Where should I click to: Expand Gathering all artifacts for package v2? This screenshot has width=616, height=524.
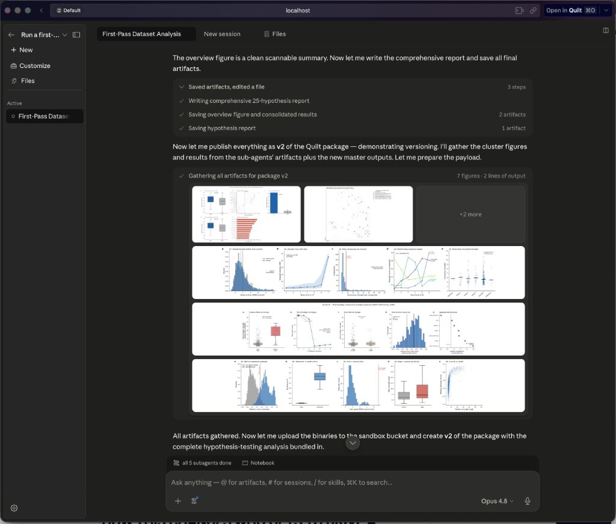238,176
